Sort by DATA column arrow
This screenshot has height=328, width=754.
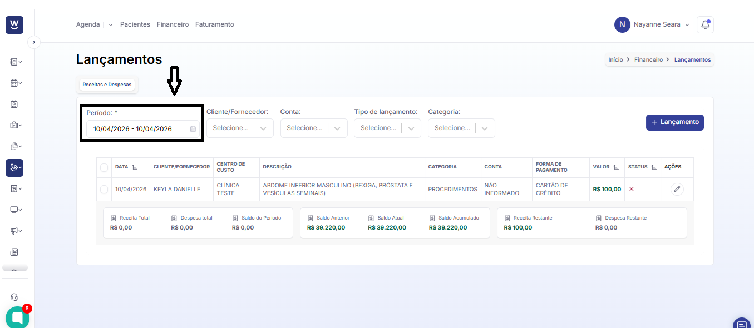(x=135, y=167)
